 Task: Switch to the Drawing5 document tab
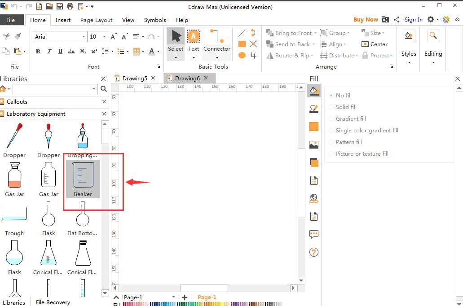tap(135, 78)
